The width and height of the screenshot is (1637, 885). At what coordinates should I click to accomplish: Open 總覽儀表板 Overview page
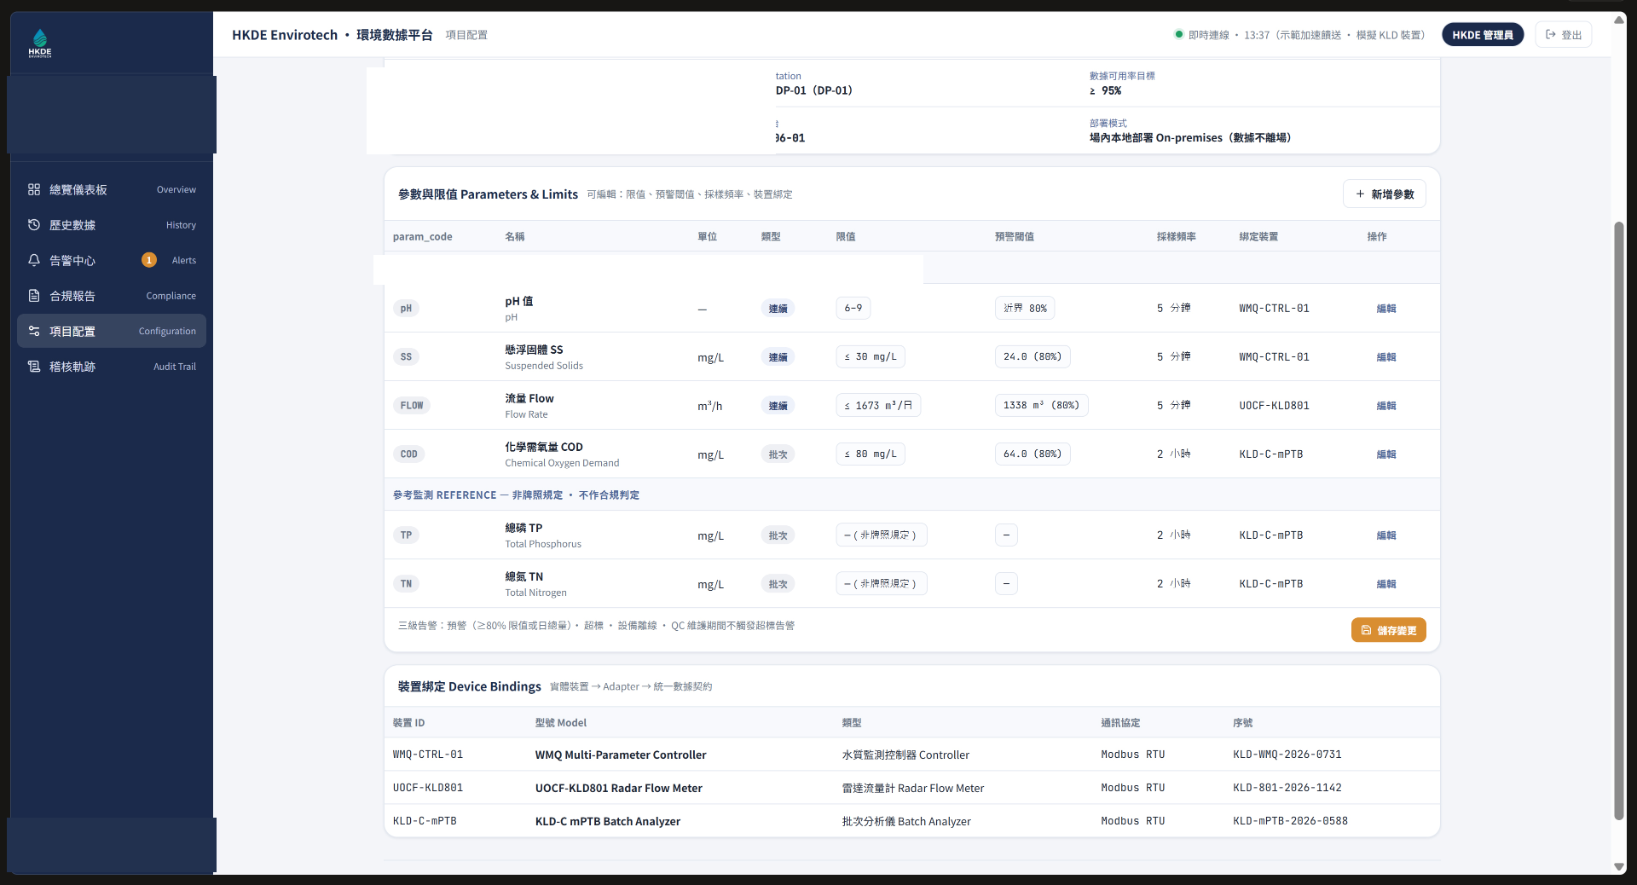coord(112,189)
